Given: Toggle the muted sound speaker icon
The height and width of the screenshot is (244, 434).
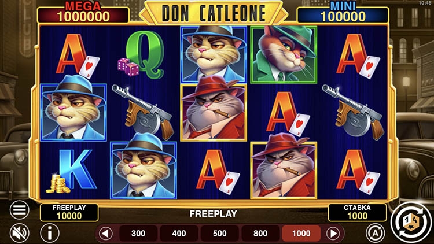Looking at the screenshot, I should point(19,233).
